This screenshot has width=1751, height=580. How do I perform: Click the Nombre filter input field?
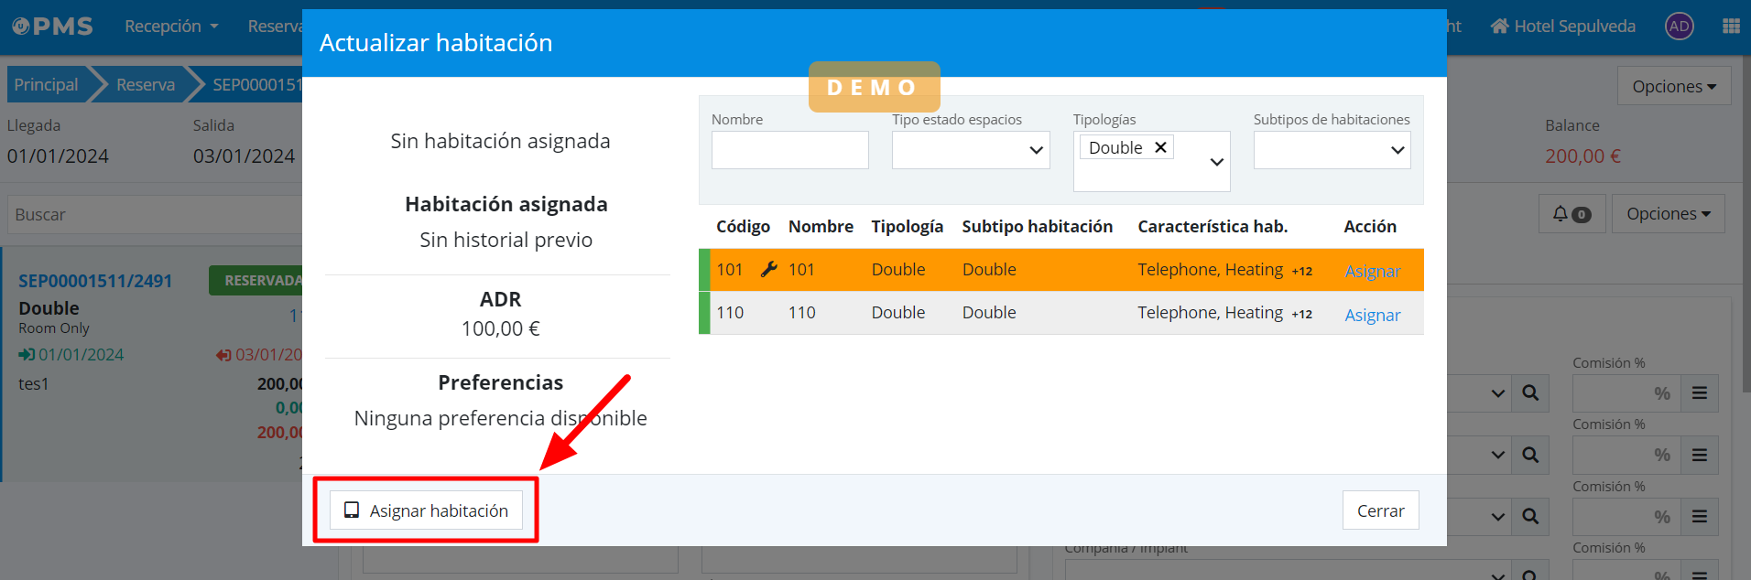[789, 150]
